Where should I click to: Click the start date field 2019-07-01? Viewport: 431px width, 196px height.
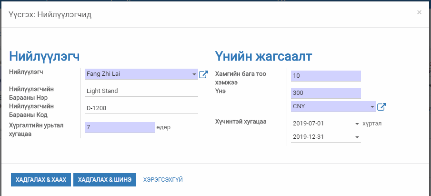(321, 124)
